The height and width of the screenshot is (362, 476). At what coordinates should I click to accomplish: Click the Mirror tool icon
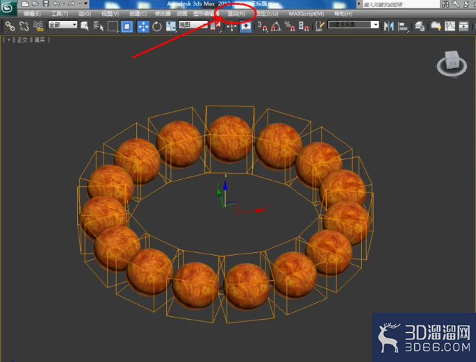[389, 26]
